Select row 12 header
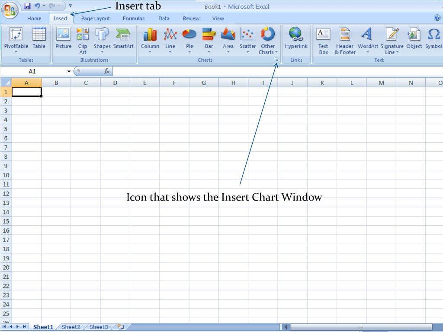This screenshot has width=443, height=332. (6, 194)
